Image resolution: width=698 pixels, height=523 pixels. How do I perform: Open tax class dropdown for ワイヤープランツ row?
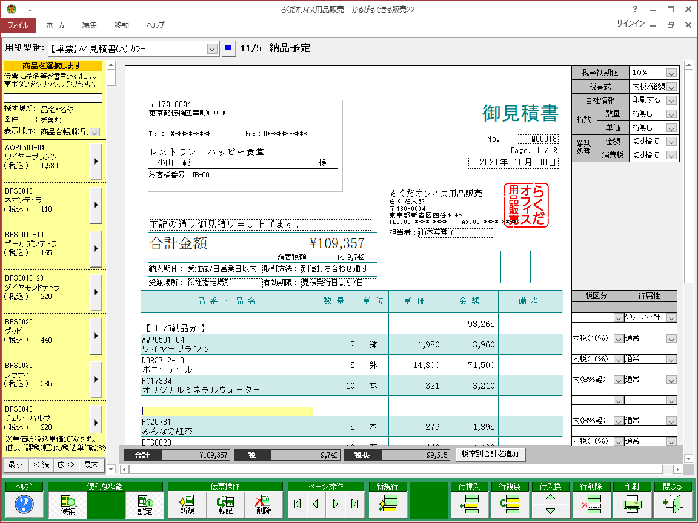[618, 339]
